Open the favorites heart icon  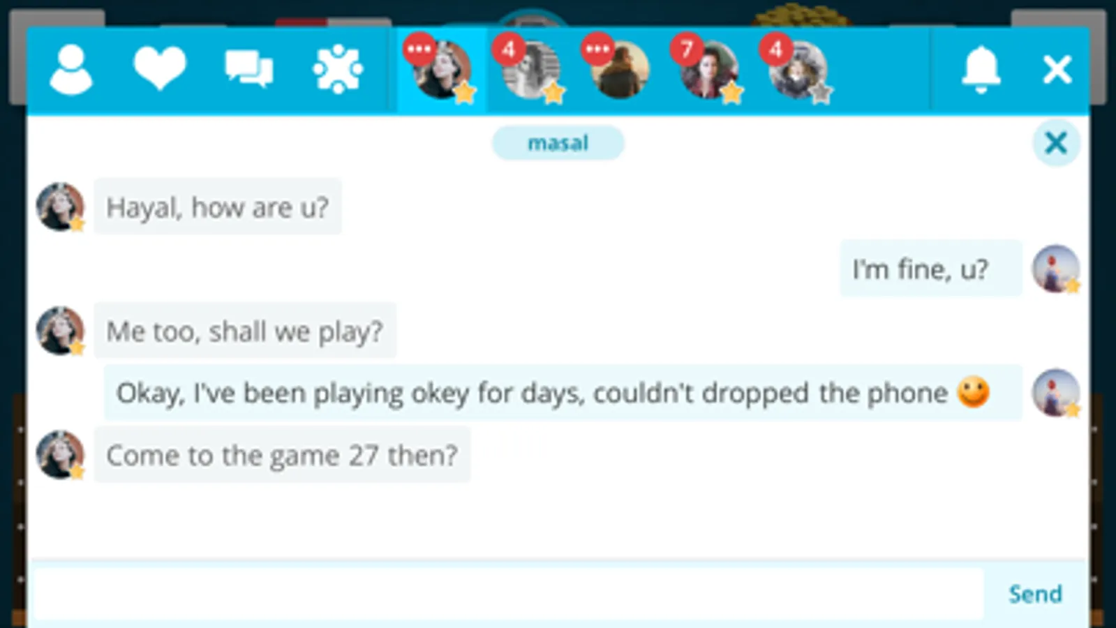coord(160,68)
